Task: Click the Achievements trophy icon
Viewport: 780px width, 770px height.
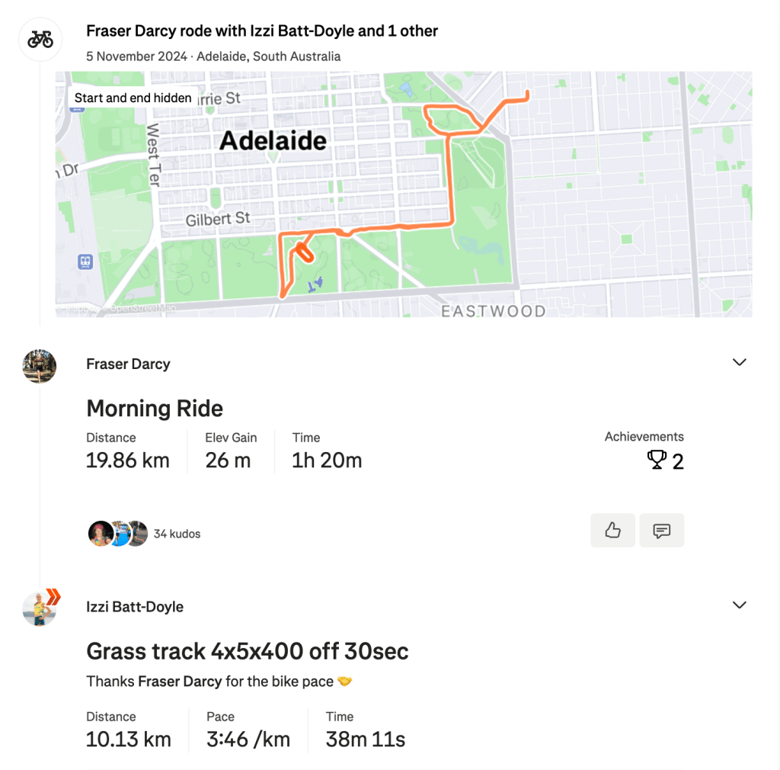Action: click(x=656, y=460)
